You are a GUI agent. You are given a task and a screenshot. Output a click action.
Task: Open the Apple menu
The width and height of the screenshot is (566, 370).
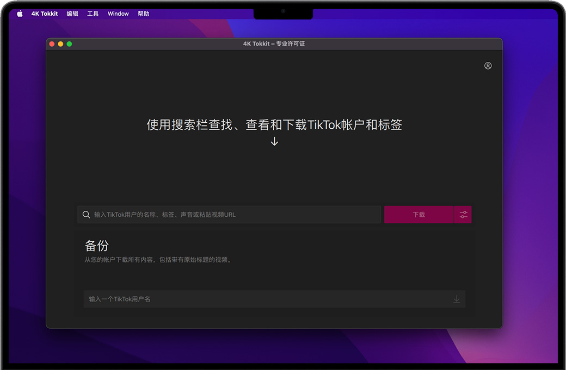(20, 14)
